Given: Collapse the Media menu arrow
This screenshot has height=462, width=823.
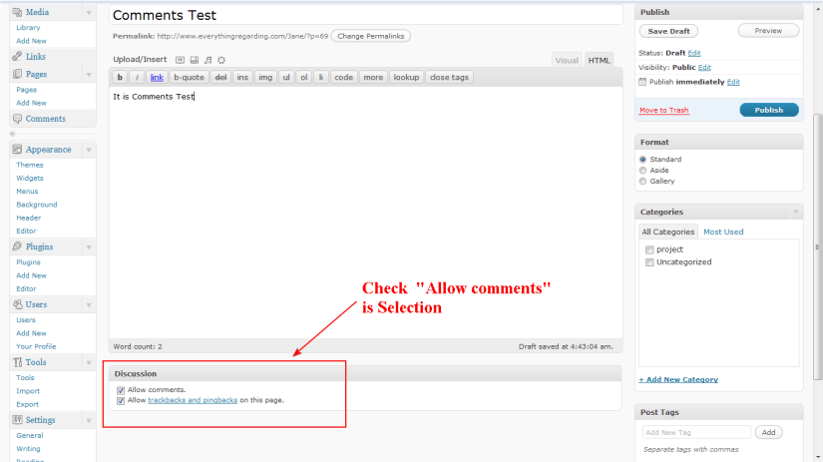Looking at the screenshot, I should (x=89, y=13).
